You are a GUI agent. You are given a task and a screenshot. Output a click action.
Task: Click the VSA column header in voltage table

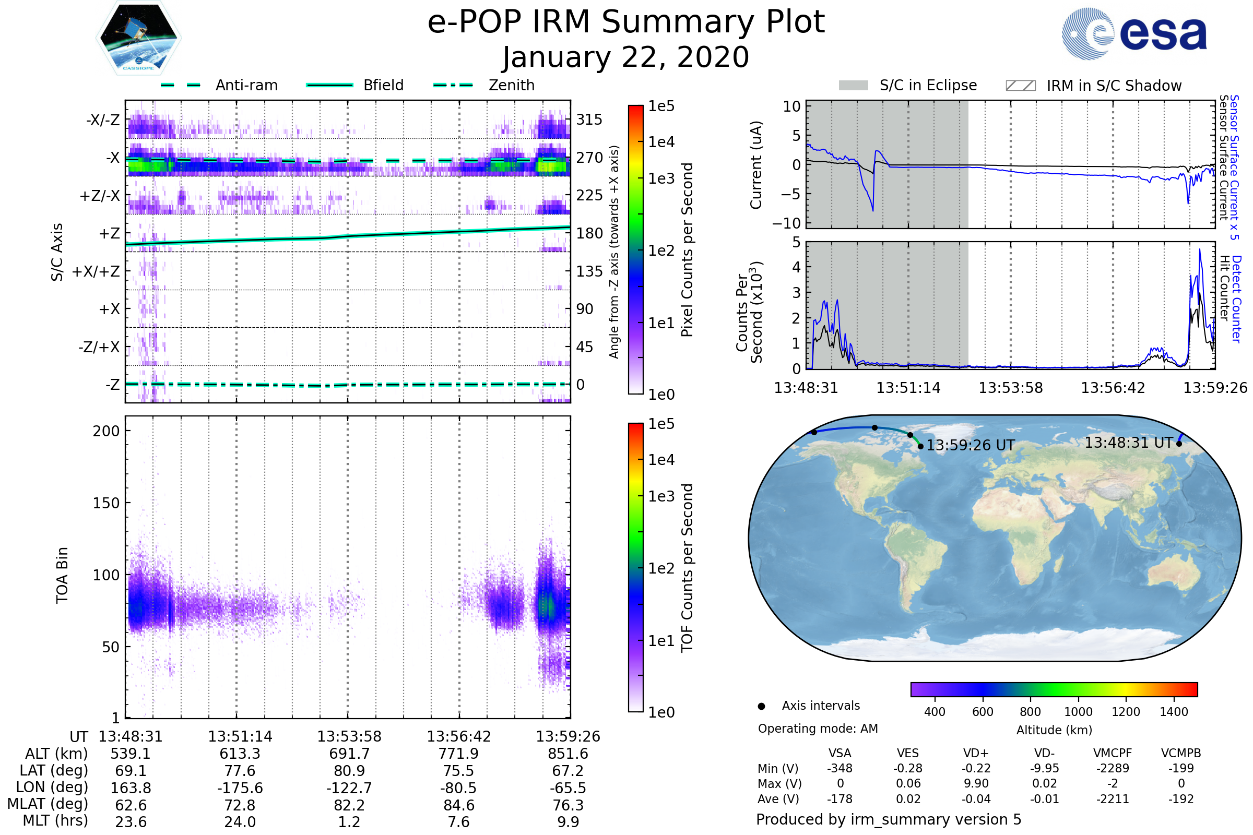(840, 753)
